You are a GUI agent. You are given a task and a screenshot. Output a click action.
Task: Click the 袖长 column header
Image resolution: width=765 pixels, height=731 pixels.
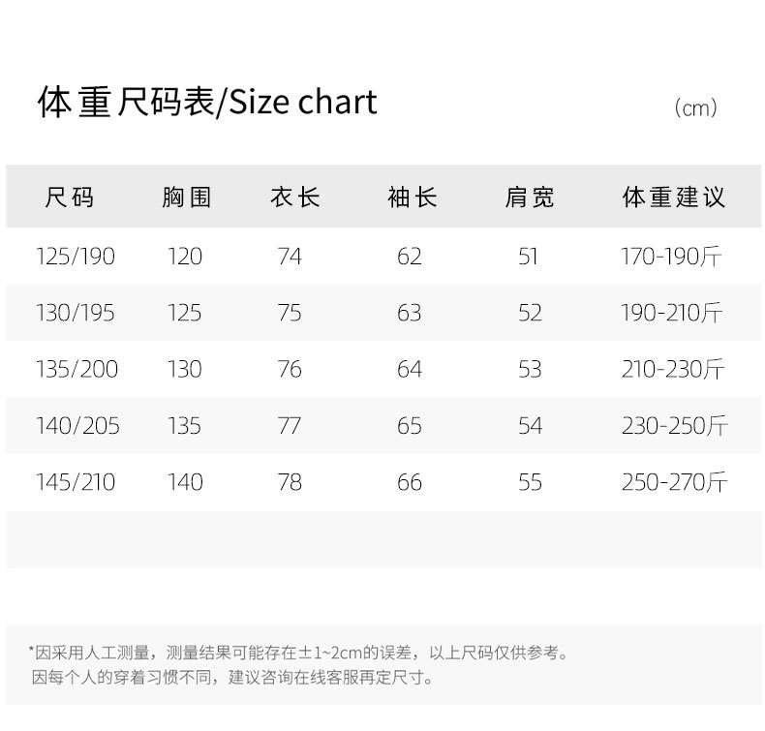(412, 198)
